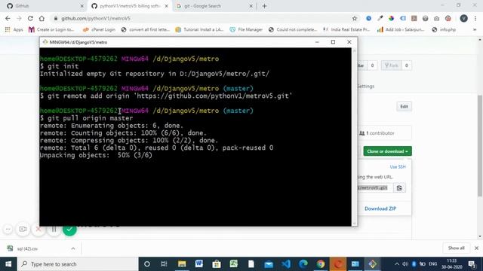483x271 pixels.
Task: Open Cortana from the taskbar
Action: 147,264
